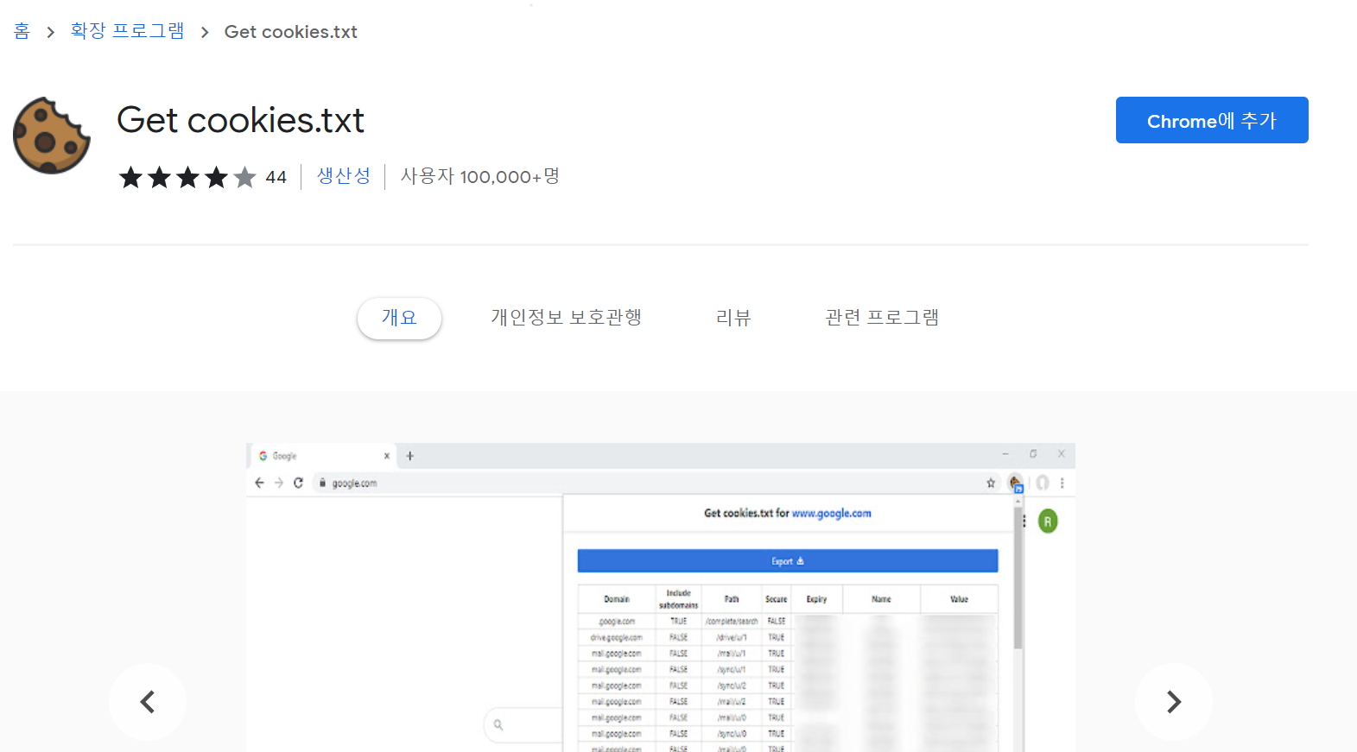Open 확장 프로그램 breadcrumb link
Viewport: 1357px width, 752px height.
pyautogui.click(x=128, y=32)
